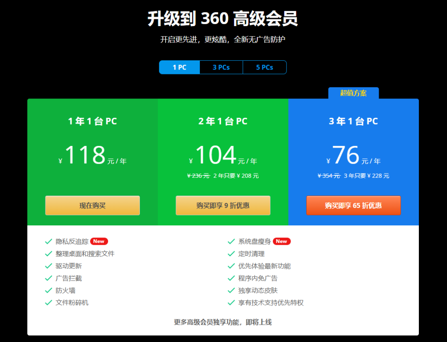447x342 pixels.
Task: Click the checkmark icon beside 驱动更新
Action: (x=48, y=266)
